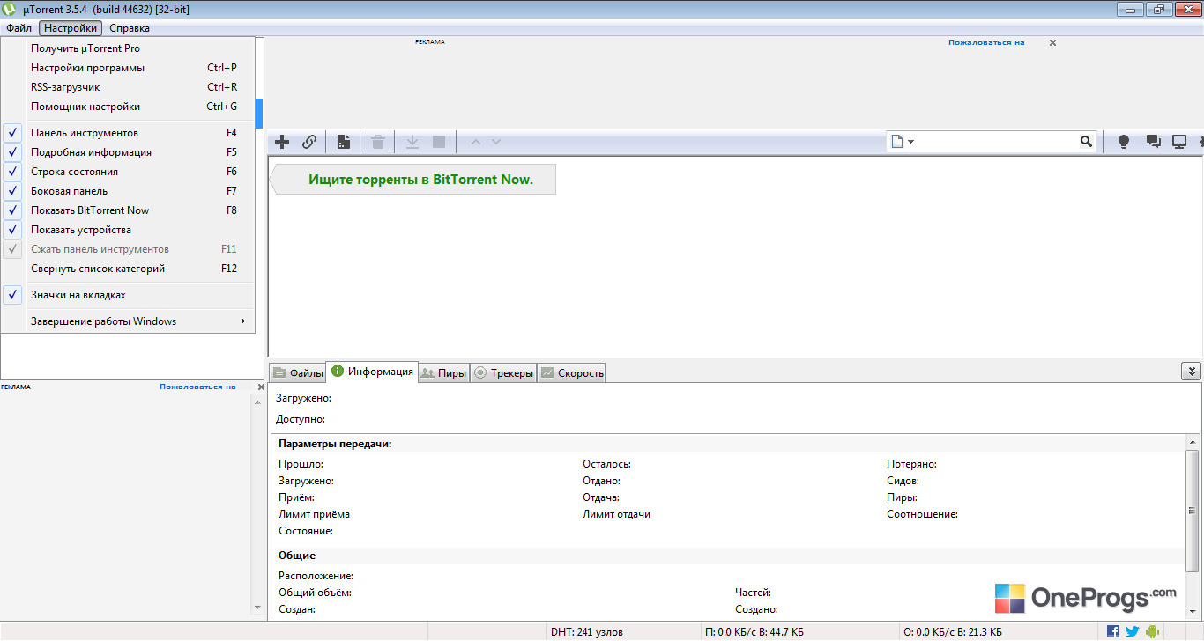1204x641 pixels.
Task: Toggle 'Значки на вкладках' checked menu item
Action: click(128, 295)
